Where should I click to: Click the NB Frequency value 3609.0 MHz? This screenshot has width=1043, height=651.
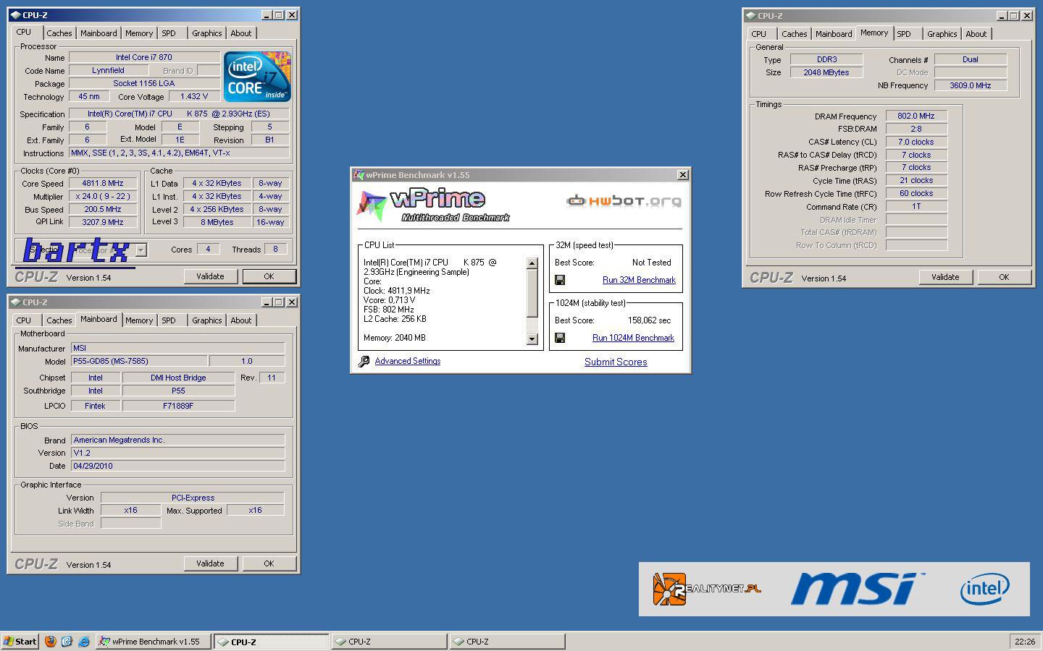click(x=971, y=85)
